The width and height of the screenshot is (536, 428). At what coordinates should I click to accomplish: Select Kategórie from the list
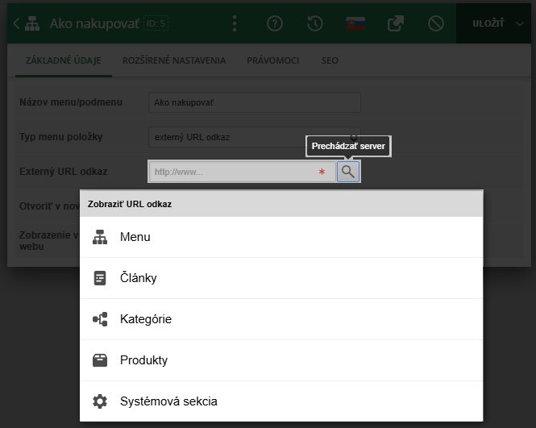tap(281, 319)
